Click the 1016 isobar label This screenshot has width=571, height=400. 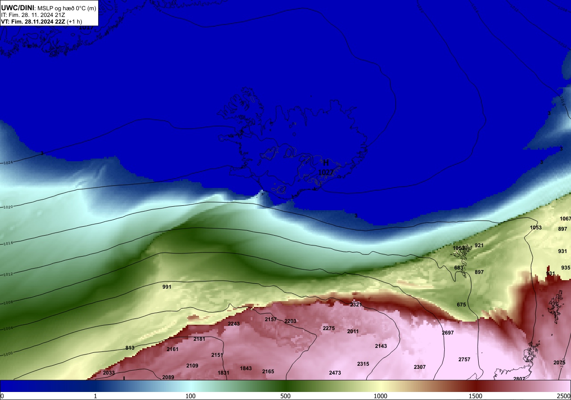pyautogui.click(x=8, y=243)
